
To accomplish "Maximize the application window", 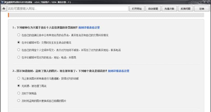I will [x=205, y=2].
